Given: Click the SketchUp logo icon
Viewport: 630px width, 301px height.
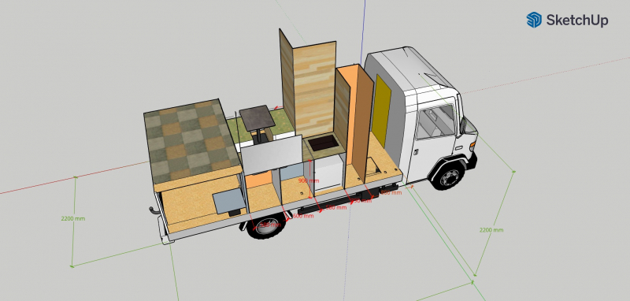Looking at the screenshot, I should (534, 20).
